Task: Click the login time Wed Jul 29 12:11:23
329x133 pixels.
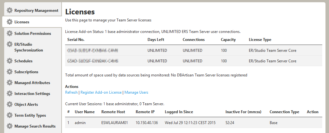Action: (x=190, y=123)
